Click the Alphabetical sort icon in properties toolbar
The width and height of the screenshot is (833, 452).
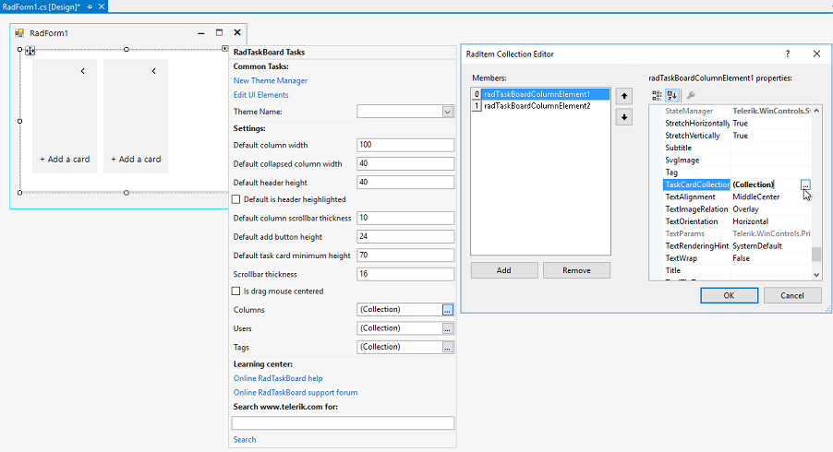(672, 96)
